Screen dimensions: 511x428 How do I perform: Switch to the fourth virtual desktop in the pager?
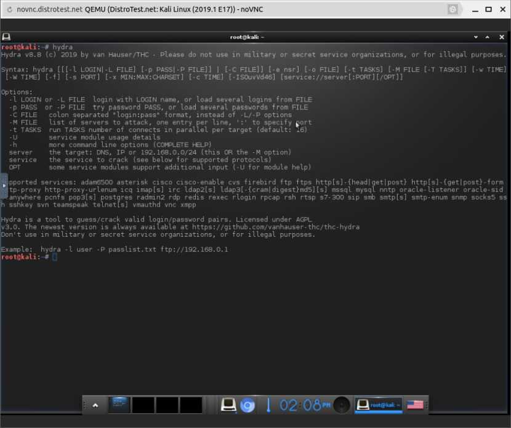pos(191,405)
